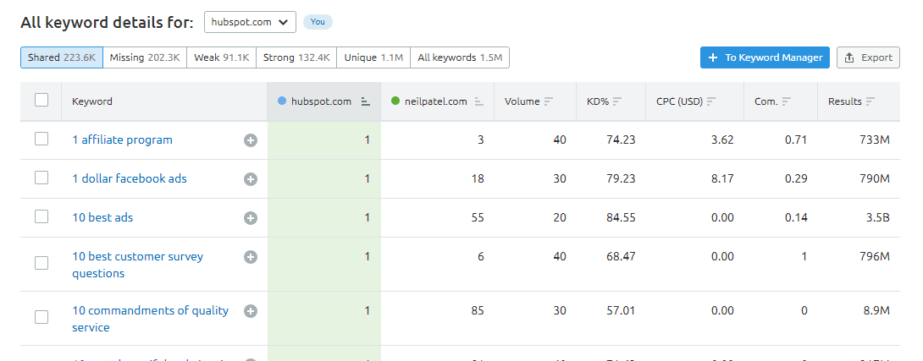Sort by KD% column sort icon
The image size is (923, 361).
617,101
